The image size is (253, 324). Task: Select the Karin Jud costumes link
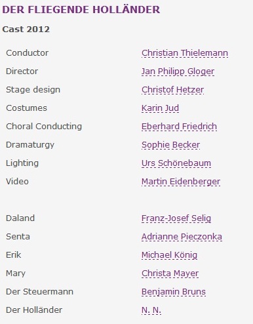pyautogui.click(x=160, y=108)
